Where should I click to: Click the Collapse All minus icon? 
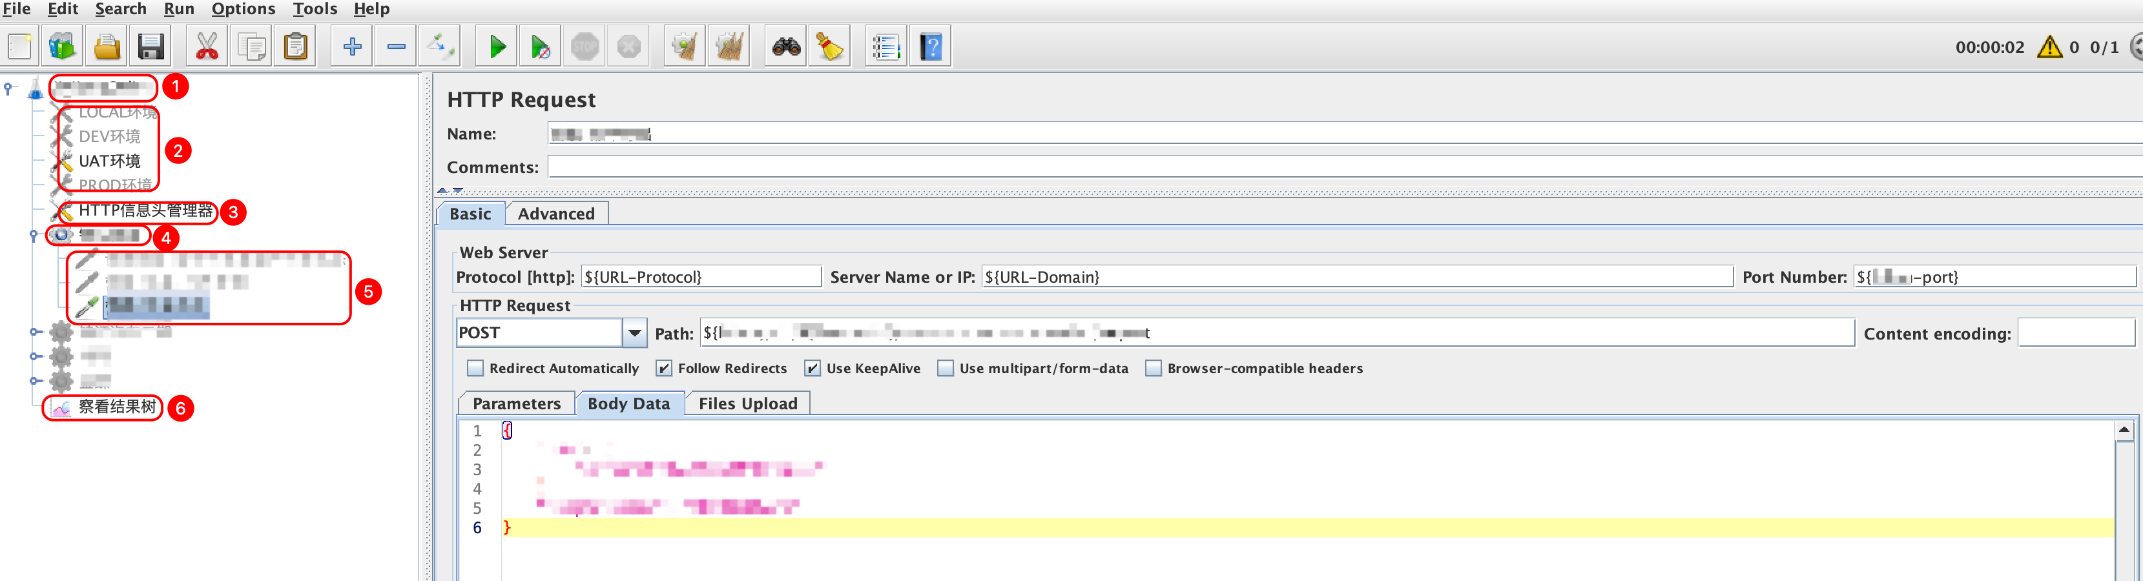coord(396,46)
